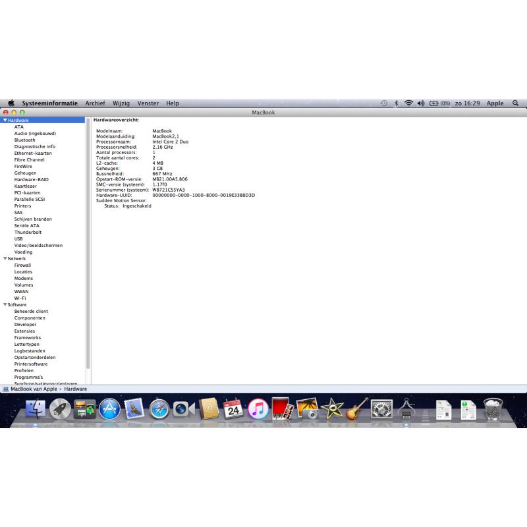Click System Information chip icon in Dock
This screenshot has height=527, width=527.
pos(406,408)
